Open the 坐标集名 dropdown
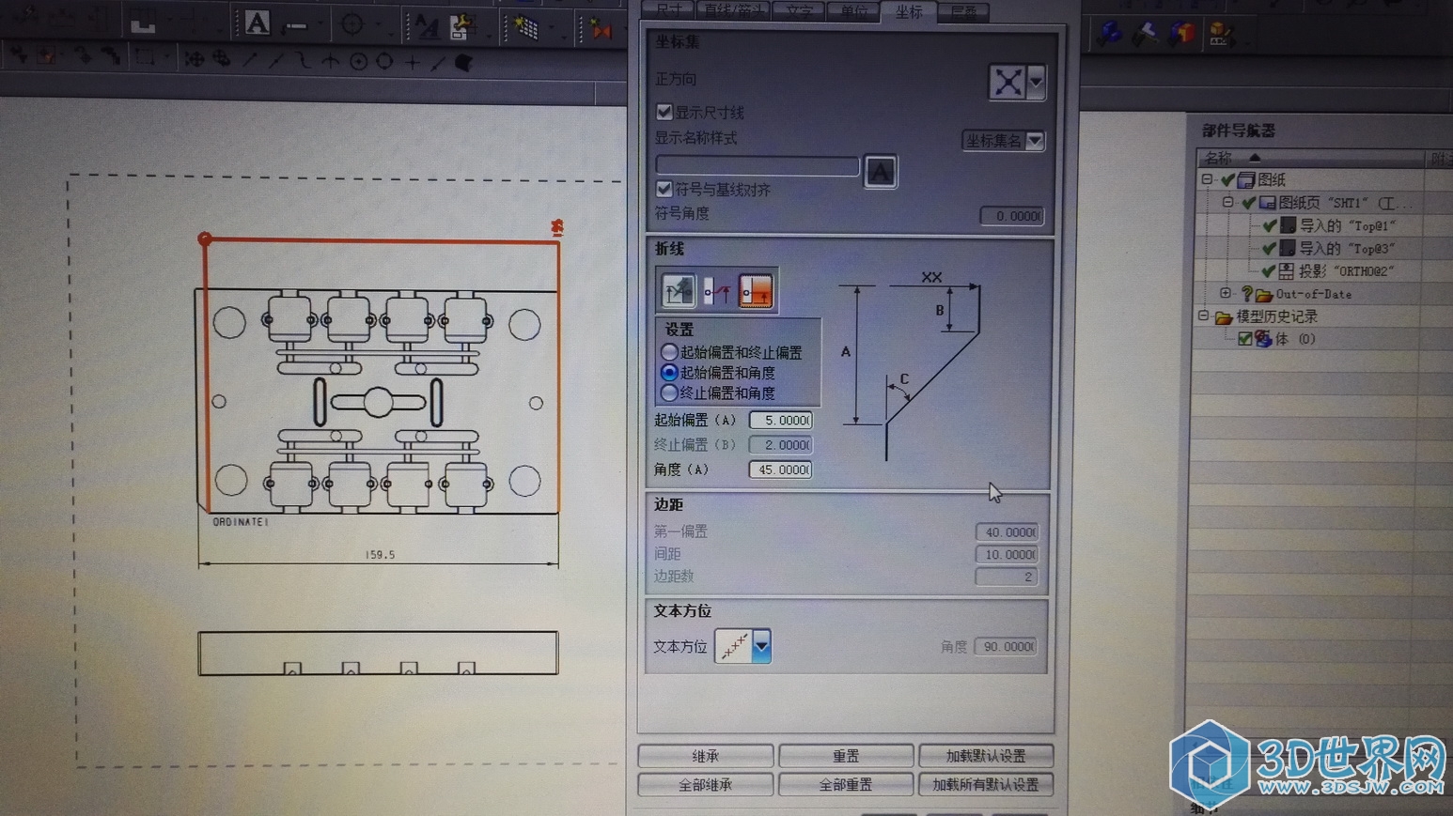This screenshot has height=816, width=1453. 1003,141
